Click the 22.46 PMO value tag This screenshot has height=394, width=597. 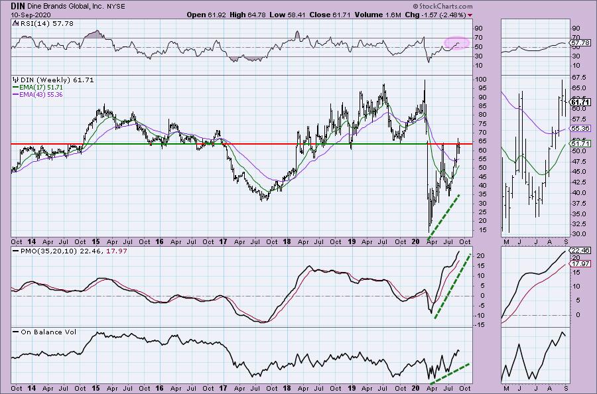click(x=580, y=251)
